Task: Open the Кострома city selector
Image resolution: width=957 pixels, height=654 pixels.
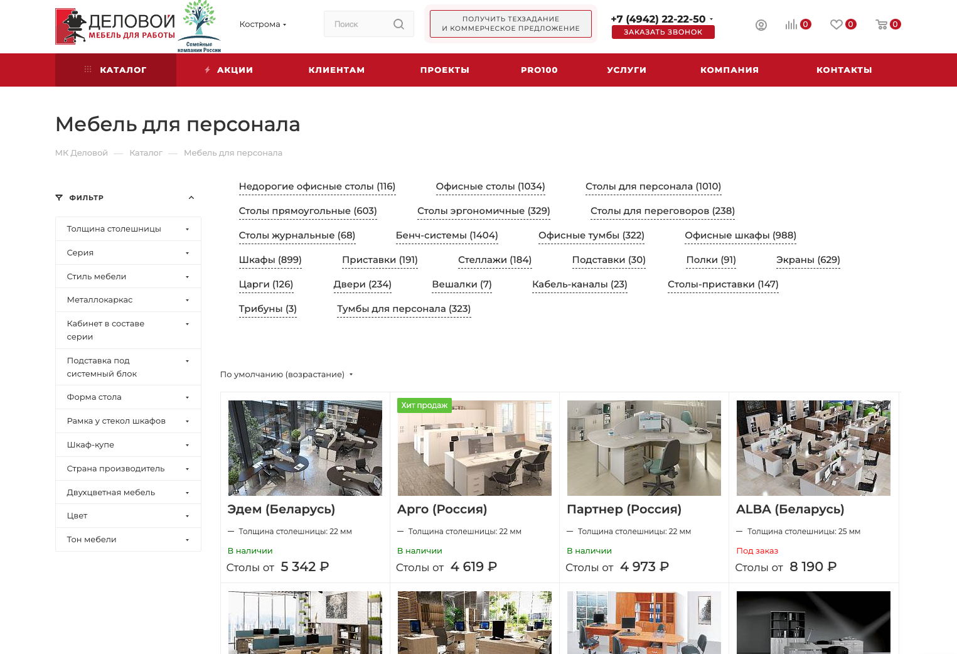Action: (x=262, y=24)
